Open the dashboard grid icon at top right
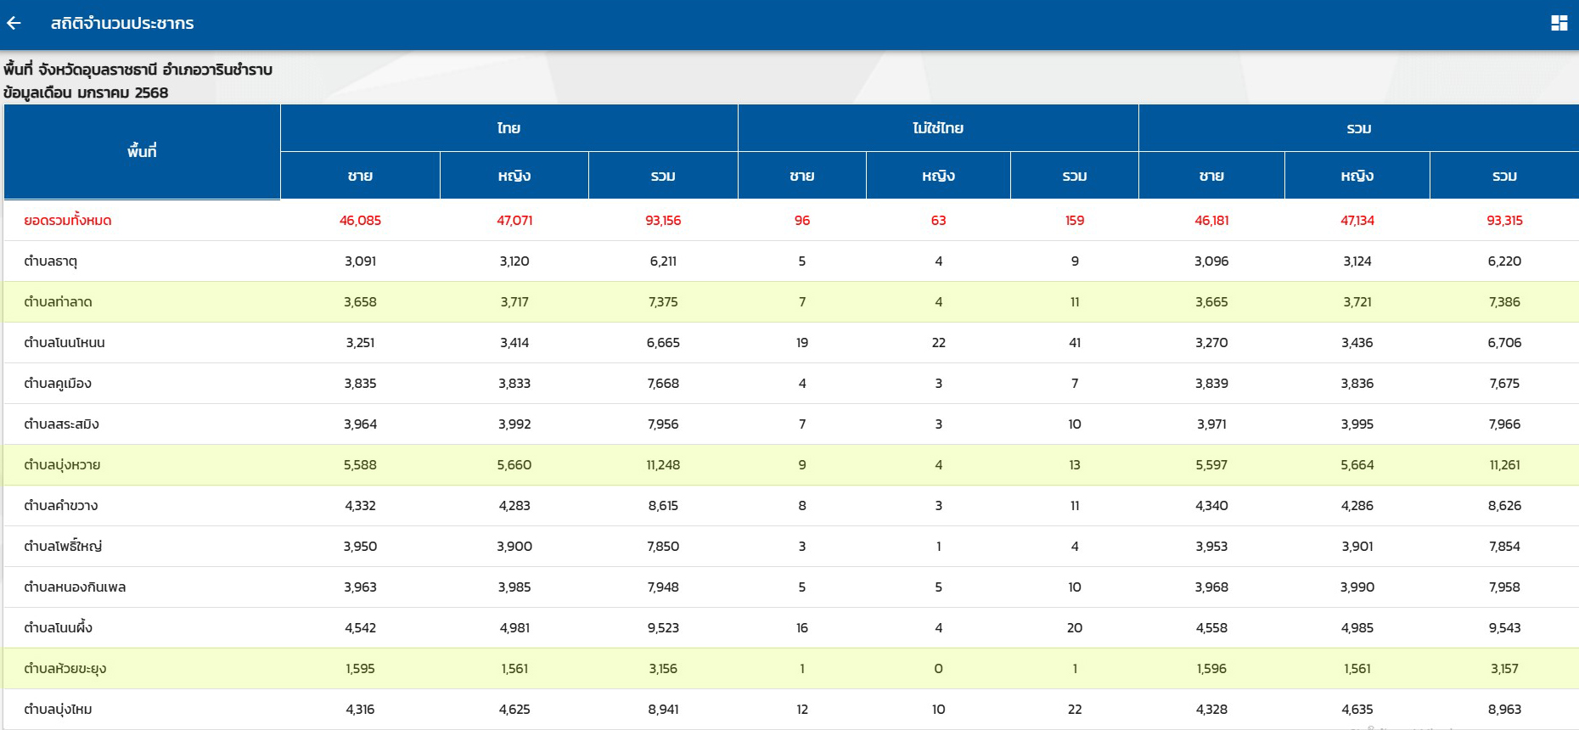This screenshot has width=1579, height=730. [1559, 23]
